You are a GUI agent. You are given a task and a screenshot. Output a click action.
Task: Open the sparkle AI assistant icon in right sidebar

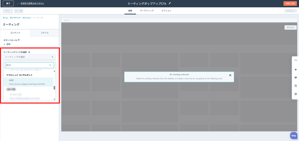point(295,70)
